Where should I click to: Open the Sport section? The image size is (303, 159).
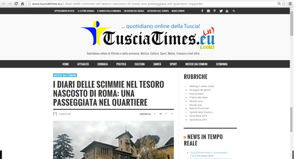(173, 64)
